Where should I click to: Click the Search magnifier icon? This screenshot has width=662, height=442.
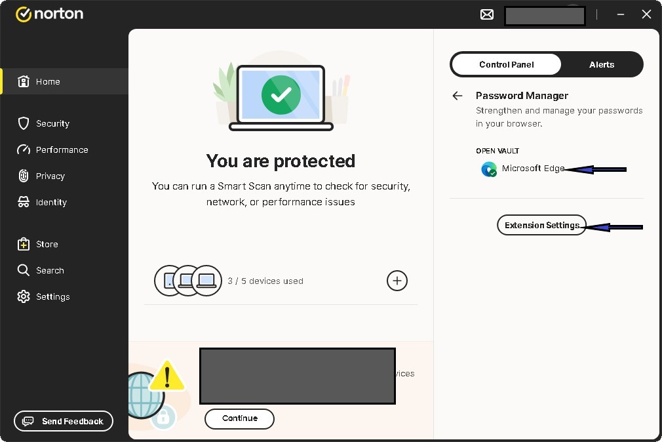point(24,270)
